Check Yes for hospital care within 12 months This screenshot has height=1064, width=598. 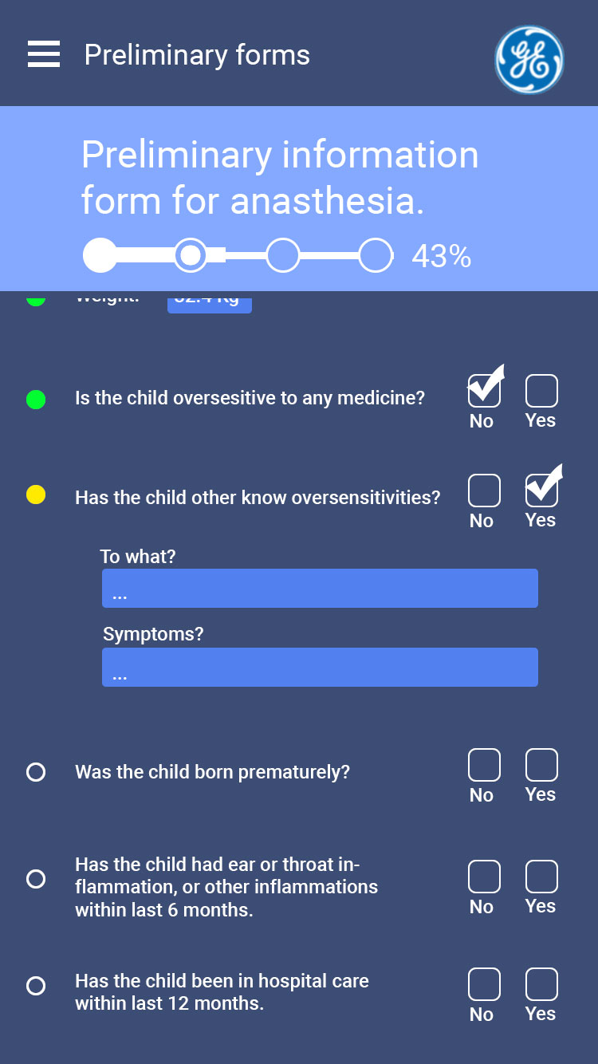pos(541,984)
